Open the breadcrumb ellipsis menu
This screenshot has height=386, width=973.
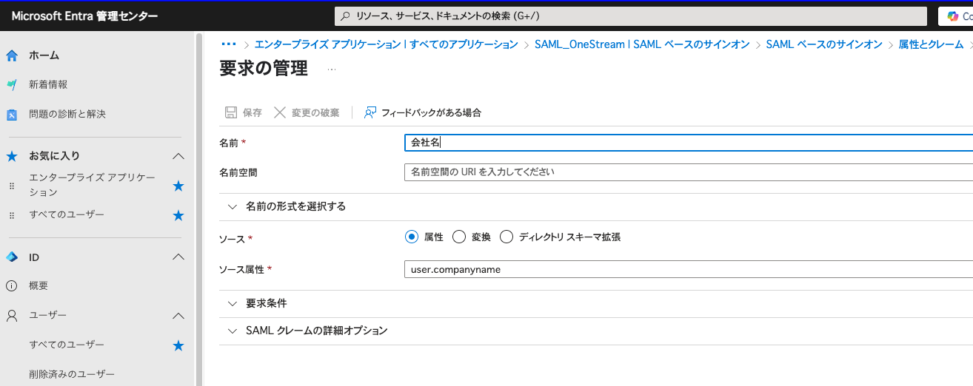pos(229,44)
